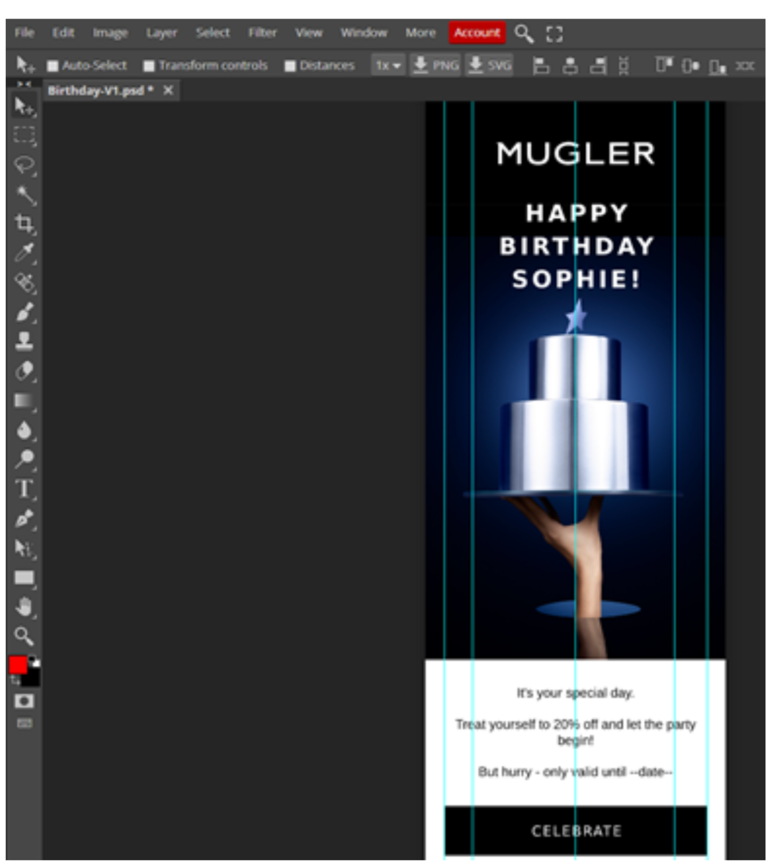Image resolution: width=770 pixels, height=866 pixels.
Task: Open the View menu
Action: [x=309, y=33]
